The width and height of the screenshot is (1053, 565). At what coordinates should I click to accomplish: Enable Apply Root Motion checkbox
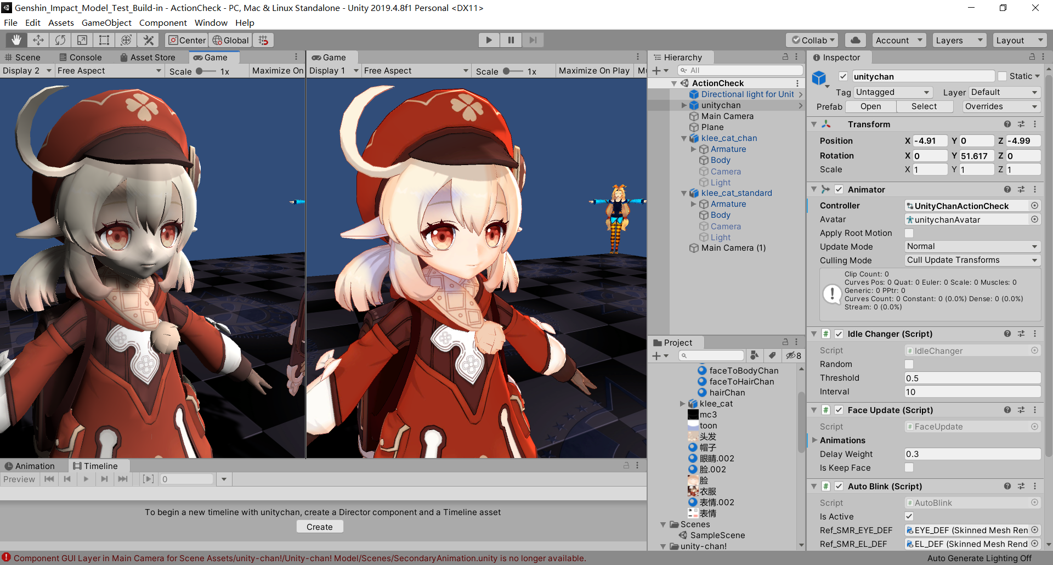pos(909,233)
